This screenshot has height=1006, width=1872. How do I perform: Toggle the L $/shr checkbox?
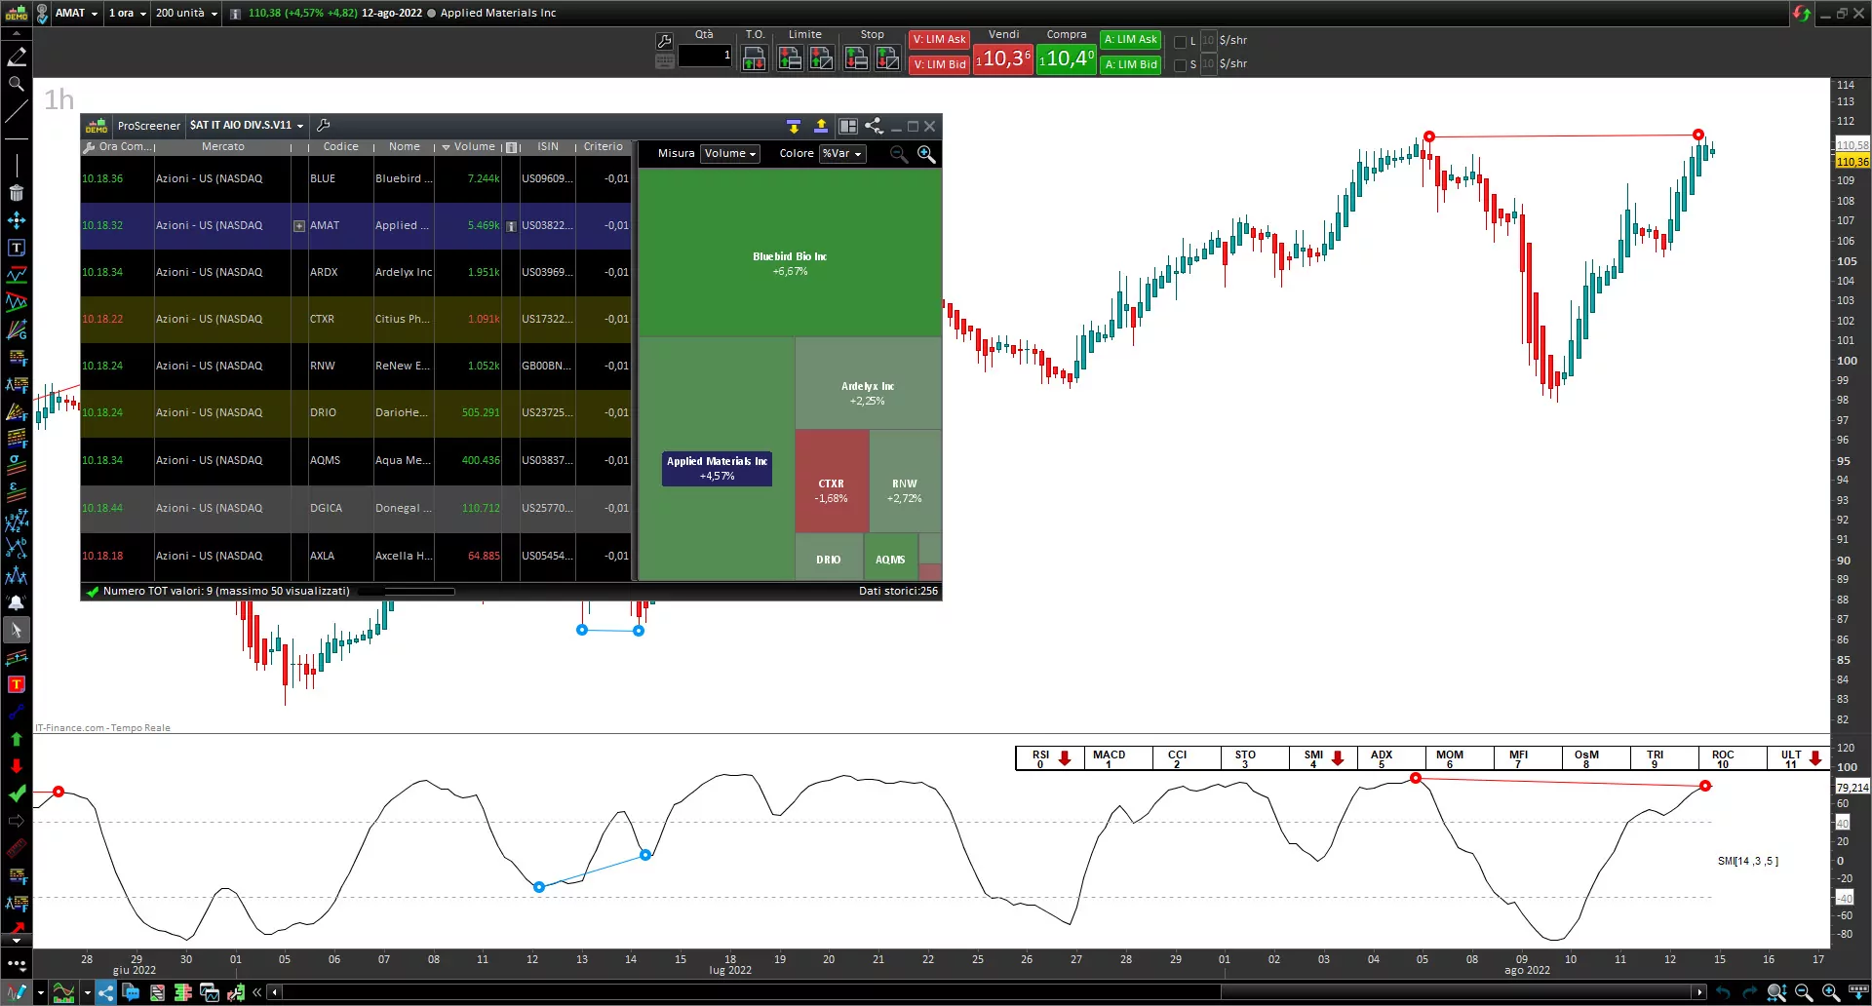(x=1180, y=41)
